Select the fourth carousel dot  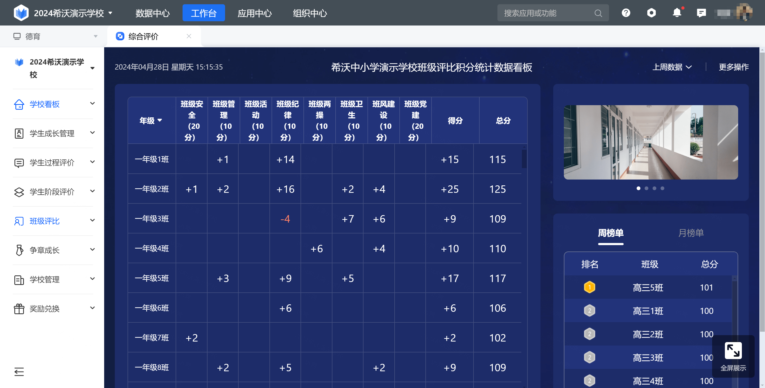click(x=662, y=188)
